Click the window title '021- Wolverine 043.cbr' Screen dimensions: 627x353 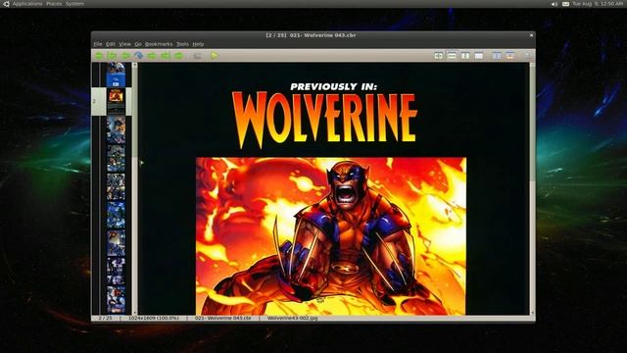pyautogui.click(x=322, y=35)
